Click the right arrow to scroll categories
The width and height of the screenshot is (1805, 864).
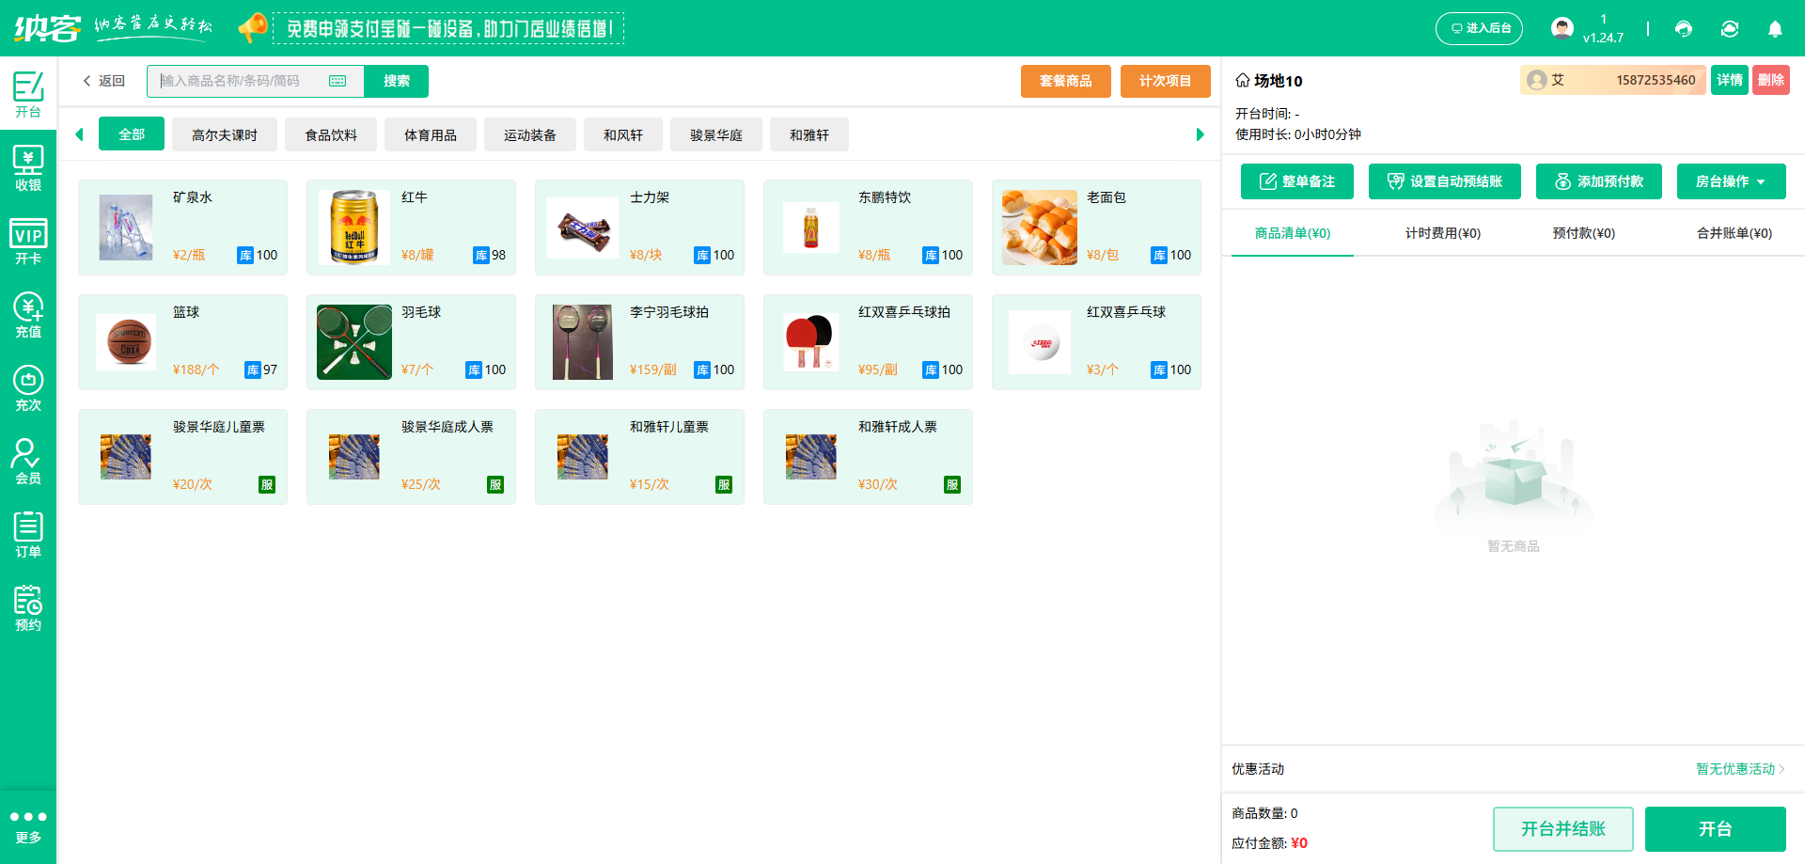point(1200,134)
